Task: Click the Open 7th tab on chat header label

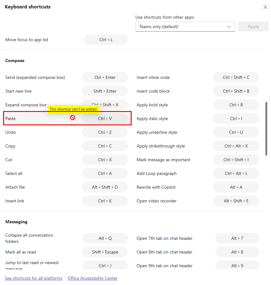Action: pos(164,238)
